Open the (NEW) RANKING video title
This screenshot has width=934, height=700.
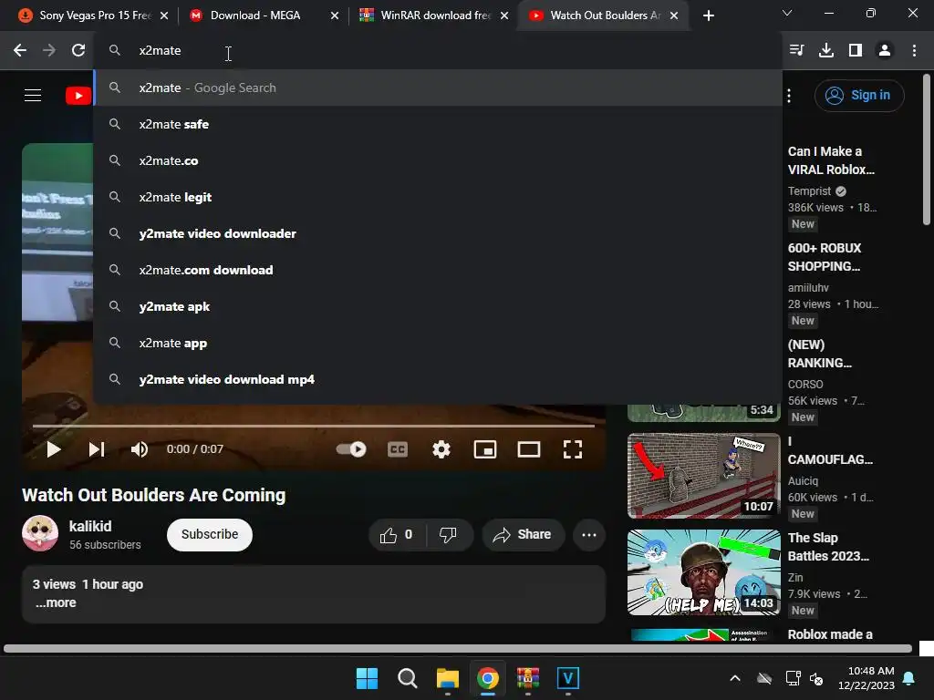820,354
